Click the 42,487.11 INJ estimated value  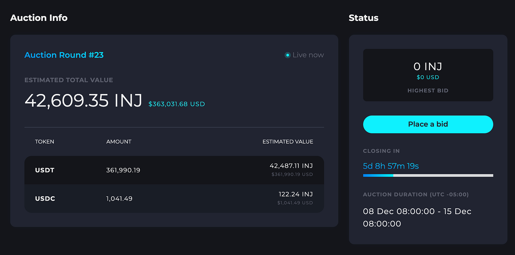click(291, 166)
